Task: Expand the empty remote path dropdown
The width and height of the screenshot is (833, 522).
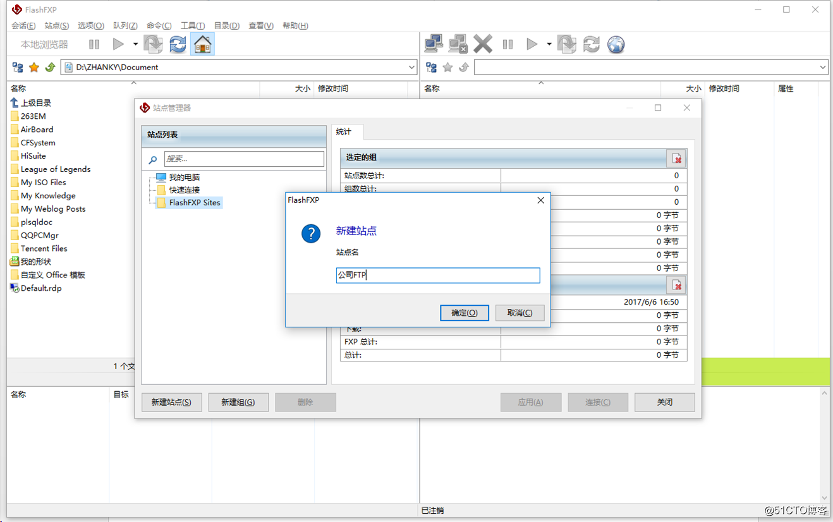Action: point(822,67)
